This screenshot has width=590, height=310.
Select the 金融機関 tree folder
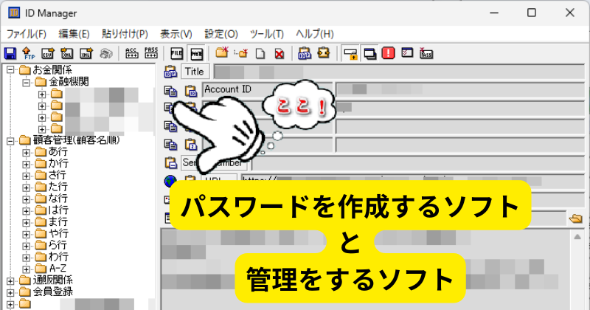(x=69, y=81)
